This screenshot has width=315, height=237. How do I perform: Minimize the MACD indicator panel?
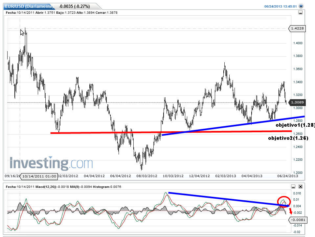(293, 186)
